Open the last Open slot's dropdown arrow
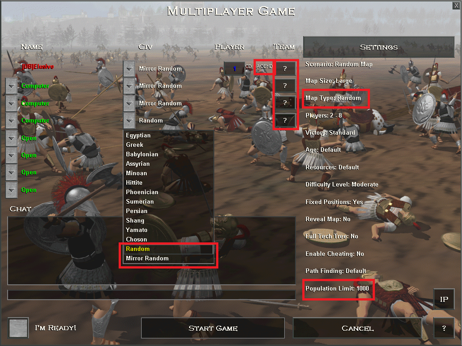 [11, 190]
